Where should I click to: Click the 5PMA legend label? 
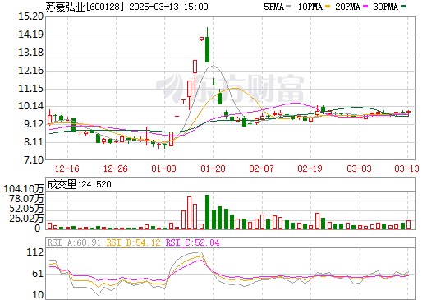click(x=273, y=7)
